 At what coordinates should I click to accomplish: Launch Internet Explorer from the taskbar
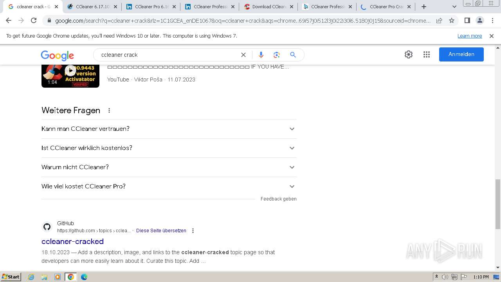pyautogui.click(x=31, y=277)
